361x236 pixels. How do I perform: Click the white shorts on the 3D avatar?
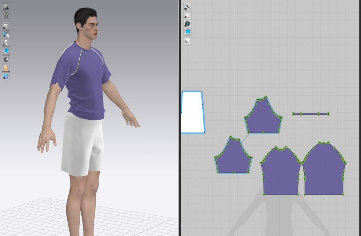pyautogui.click(x=81, y=144)
